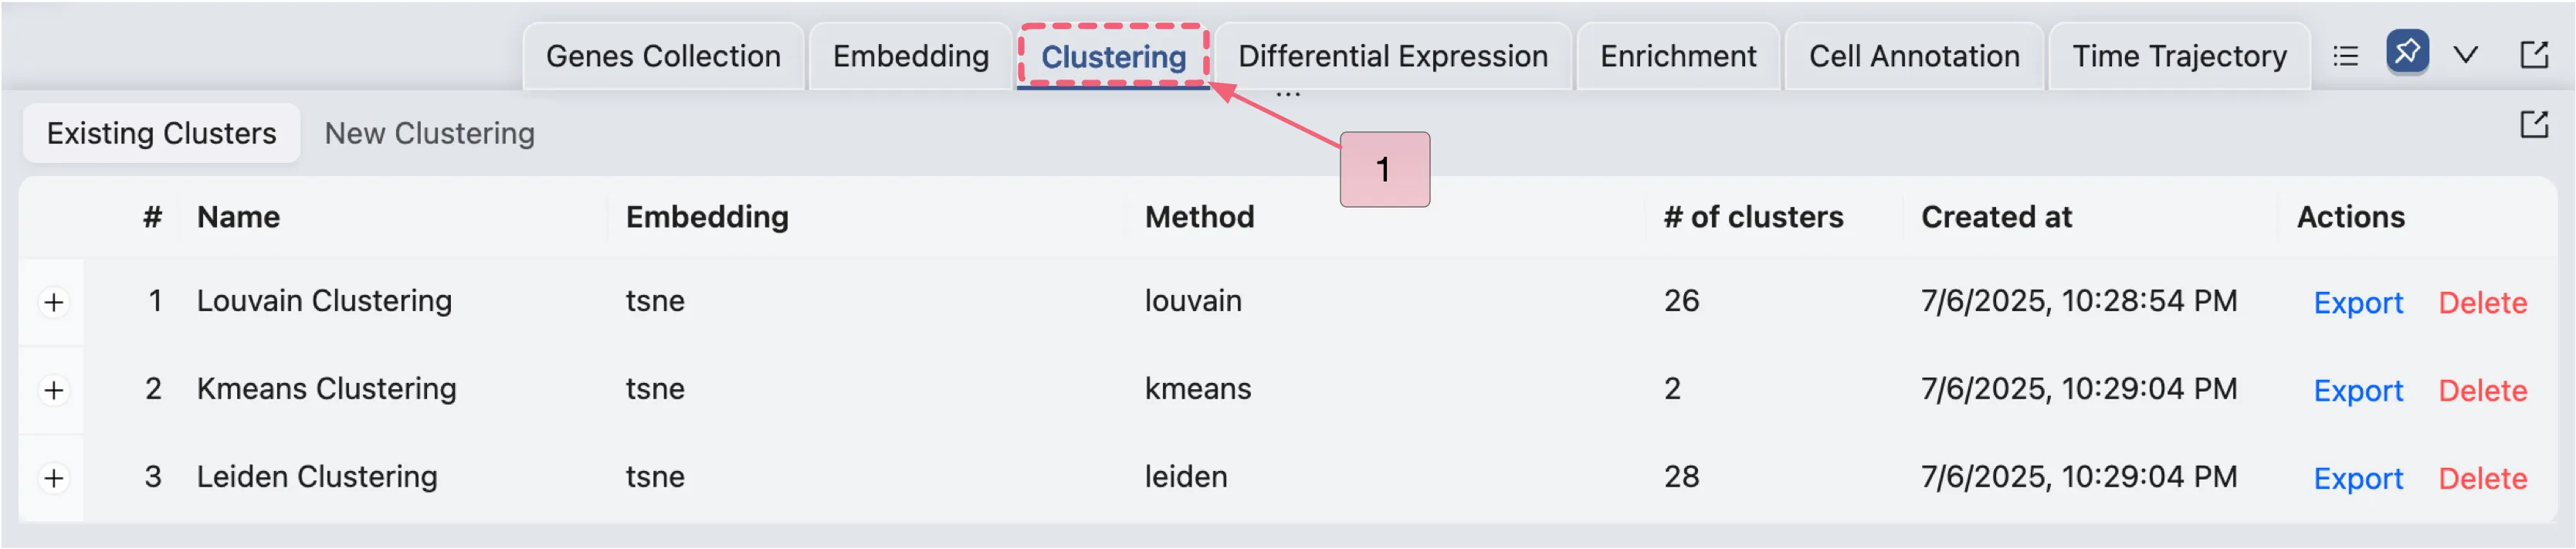Viewport: 2576px width, 549px height.
Task: Pop out the Existing Clusters panel
Action: [x=2534, y=125]
